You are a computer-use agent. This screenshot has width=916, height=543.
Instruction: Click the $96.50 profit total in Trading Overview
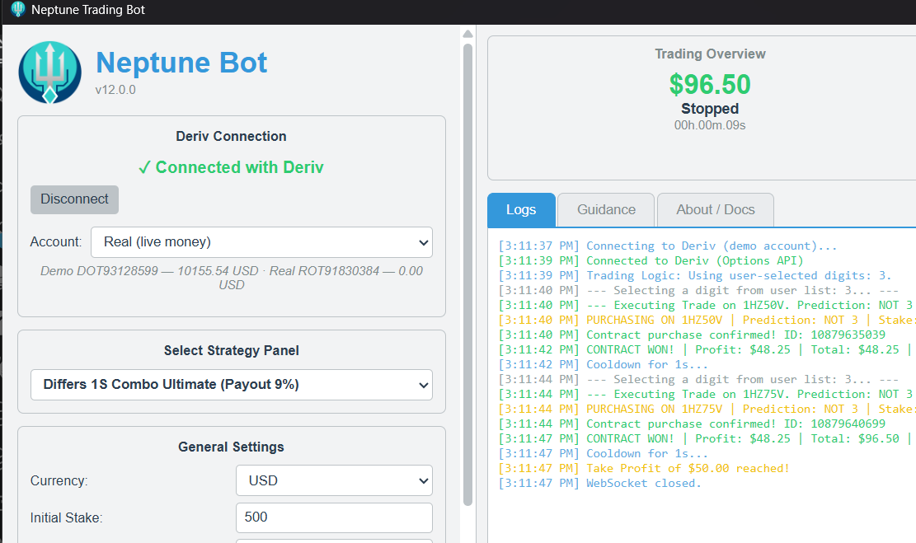click(710, 85)
